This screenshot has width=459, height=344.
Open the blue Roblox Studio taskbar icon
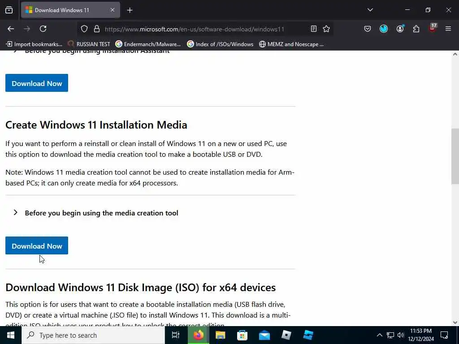[x=308, y=335]
